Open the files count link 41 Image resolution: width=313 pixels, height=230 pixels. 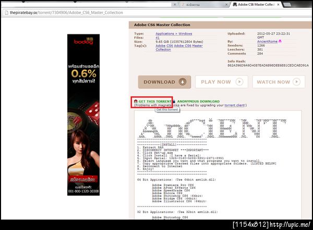[158, 38]
